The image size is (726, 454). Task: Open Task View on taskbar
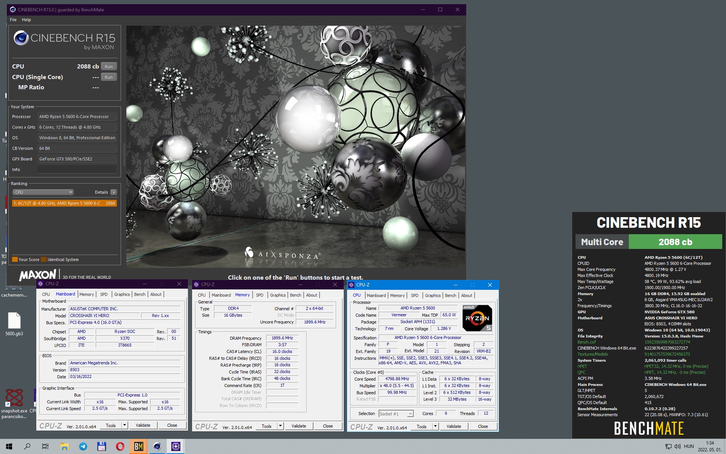coord(45,446)
